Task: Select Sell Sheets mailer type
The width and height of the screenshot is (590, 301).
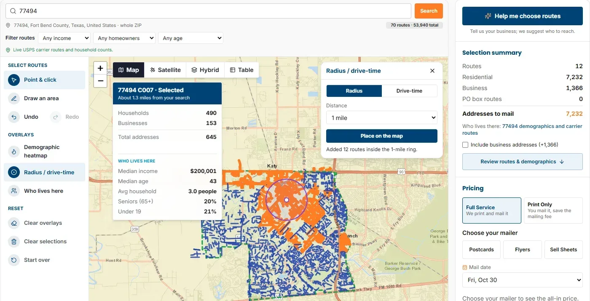Action: (563, 250)
